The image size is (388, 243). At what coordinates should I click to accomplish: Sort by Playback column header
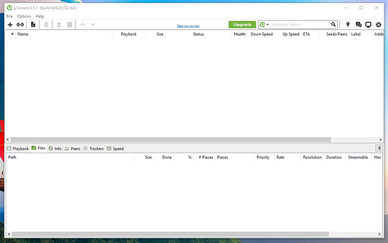[129, 34]
